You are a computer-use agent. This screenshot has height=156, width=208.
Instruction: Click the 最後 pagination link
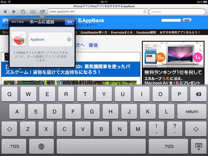pyautogui.click(x=94, y=45)
